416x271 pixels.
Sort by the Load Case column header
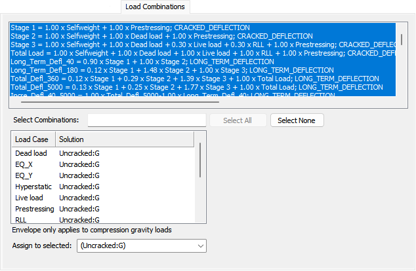point(33,139)
